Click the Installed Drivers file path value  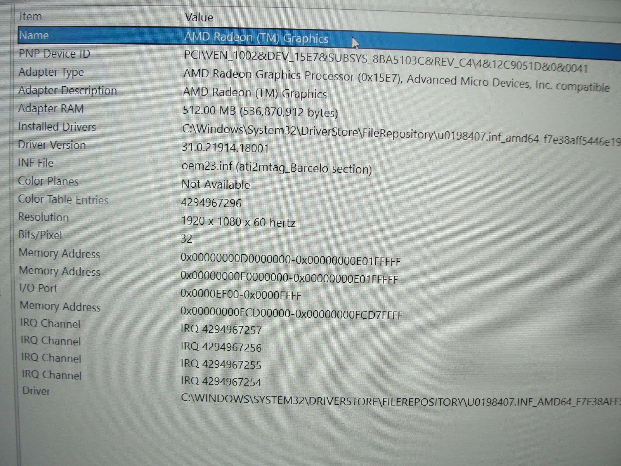point(401,135)
